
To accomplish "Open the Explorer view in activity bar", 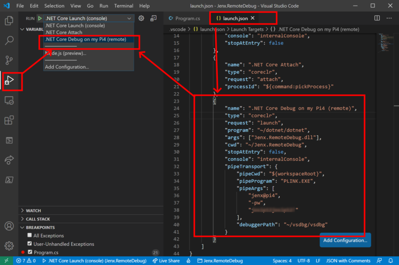I will pyautogui.click(x=9, y=21).
